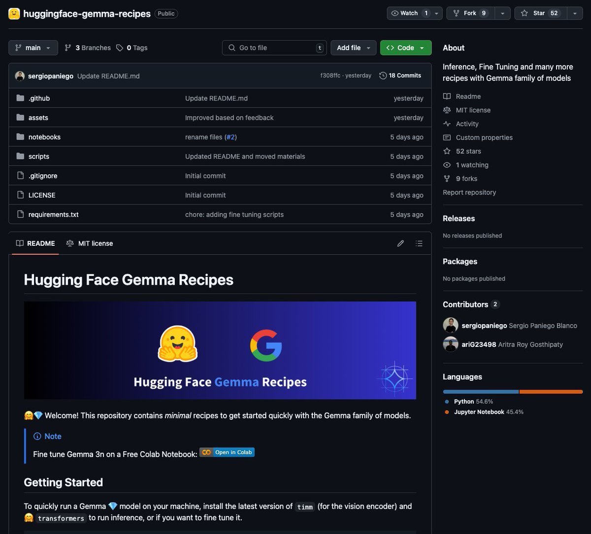This screenshot has height=534, width=591.
Task: Click the Getting Started heading
Action: click(x=64, y=482)
